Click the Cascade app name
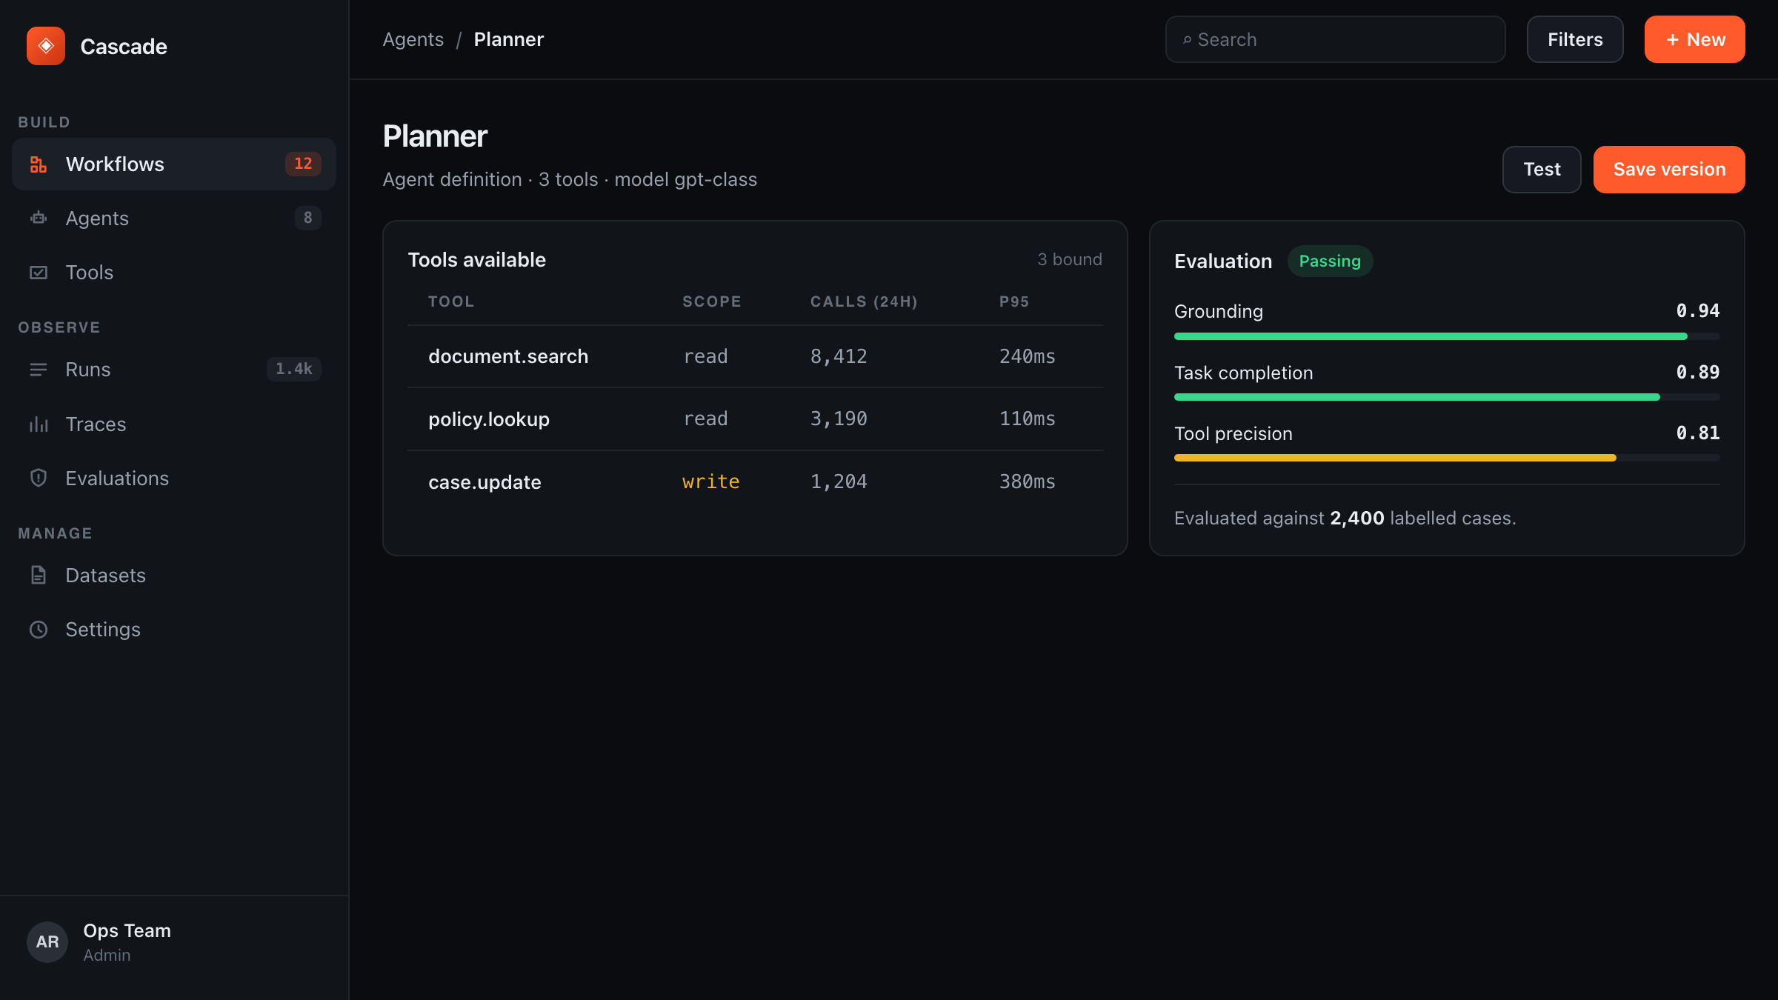Viewport: 1778px width, 1000px height. [x=124, y=47]
